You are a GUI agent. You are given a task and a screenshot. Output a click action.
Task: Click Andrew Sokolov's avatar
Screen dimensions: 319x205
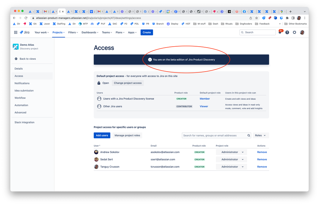[x=96, y=152]
